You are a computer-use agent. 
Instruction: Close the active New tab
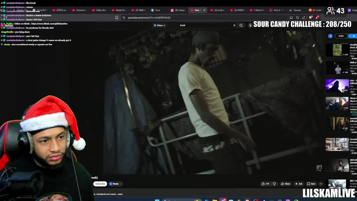coord(204,10)
